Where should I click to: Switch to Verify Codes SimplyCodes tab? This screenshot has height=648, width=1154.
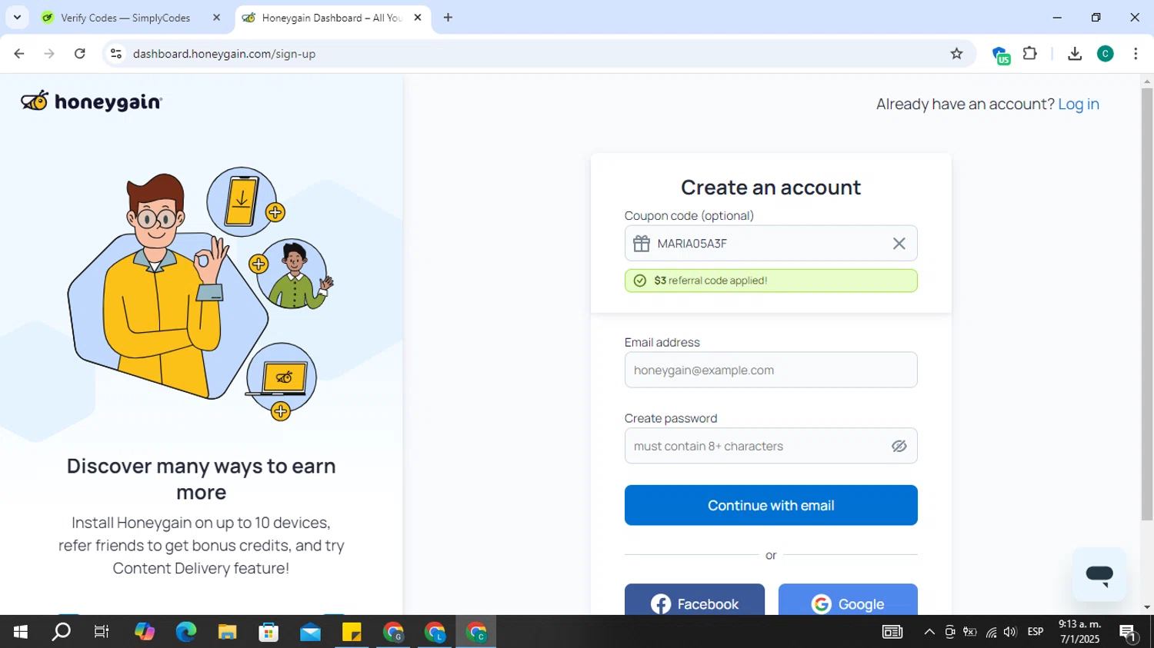[125, 18]
